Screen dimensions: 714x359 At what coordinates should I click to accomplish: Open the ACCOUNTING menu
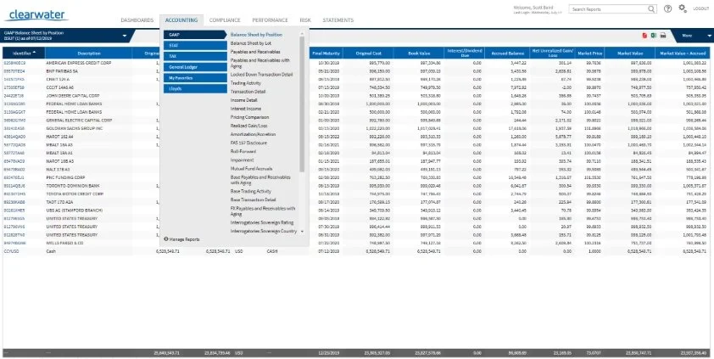click(x=181, y=20)
